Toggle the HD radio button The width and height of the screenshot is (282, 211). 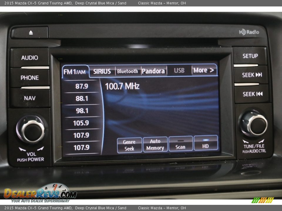click(206, 143)
